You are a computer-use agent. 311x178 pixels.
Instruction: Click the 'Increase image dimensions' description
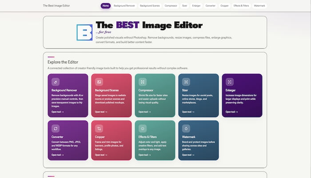click(x=241, y=99)
